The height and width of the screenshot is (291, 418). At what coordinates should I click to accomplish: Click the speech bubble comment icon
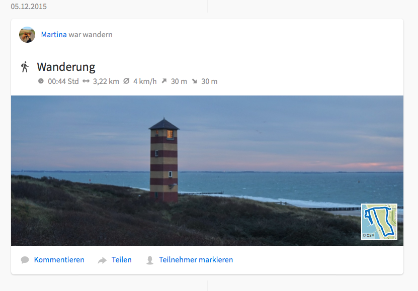click(x=25, y=260)
